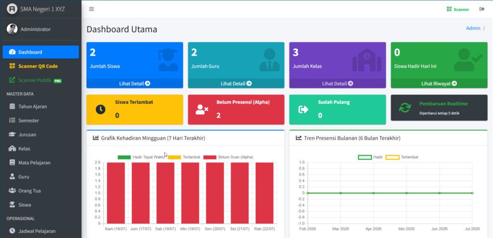Toggle Terlambat legend in monthly trend chart
This screenshot has width=493, height=238.
click(x=402, y=157)
